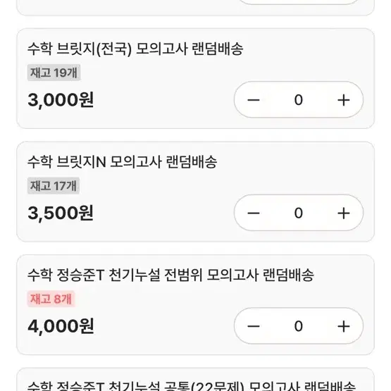Select quantity value of 4,000원 item
This screenshot has width=391, height=391.
click(299, 326)
